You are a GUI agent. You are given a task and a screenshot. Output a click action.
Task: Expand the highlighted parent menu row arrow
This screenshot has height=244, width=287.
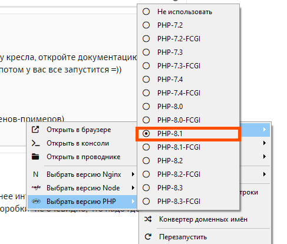coord(265,129)
